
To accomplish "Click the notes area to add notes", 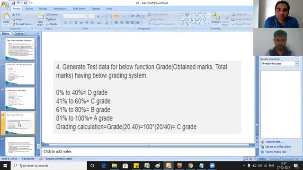I will click(x=148, y=152).
